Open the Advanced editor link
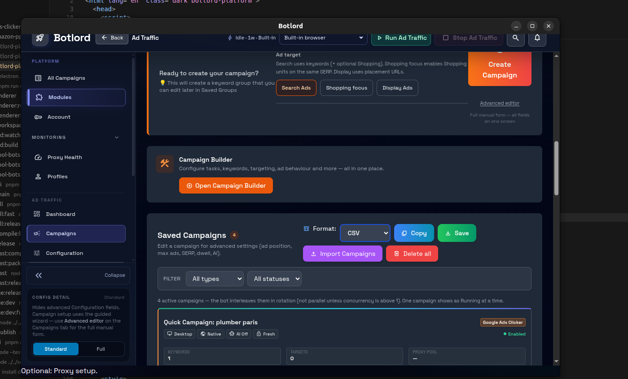The image size is (628, 379). (500, 103)
